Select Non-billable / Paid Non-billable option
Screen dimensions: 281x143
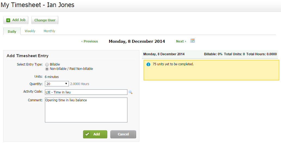[47, 69]
